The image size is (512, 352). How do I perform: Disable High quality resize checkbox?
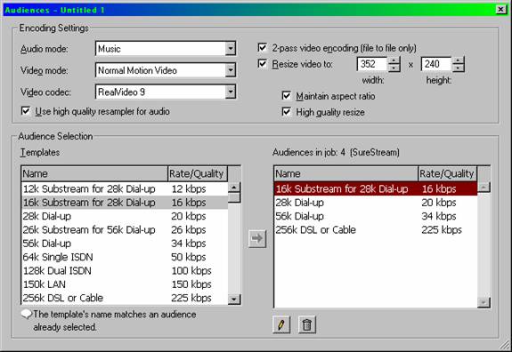coord(287,112)
